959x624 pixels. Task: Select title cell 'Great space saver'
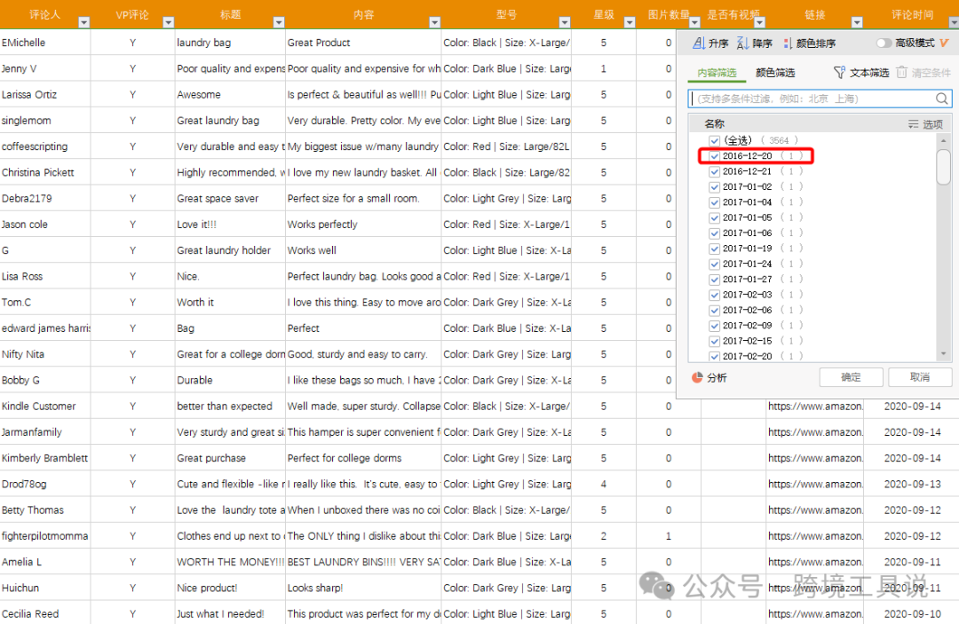[230, 199]
